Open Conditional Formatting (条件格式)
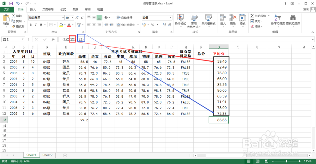The height and width of the screenshot is (164, 316). tap(180, 21)
